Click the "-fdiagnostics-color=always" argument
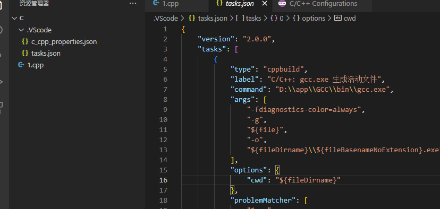This screenshot has height=209, width=440. [303, 110]
